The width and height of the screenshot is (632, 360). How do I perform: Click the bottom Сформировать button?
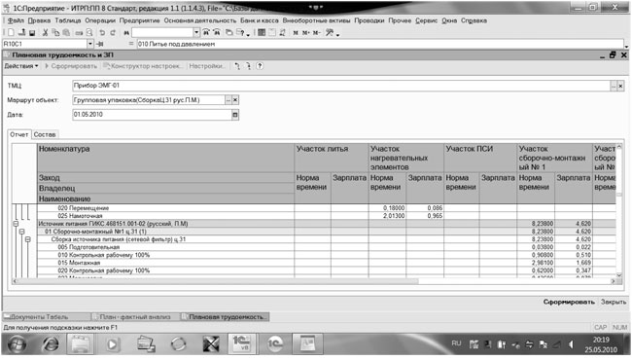569,302
